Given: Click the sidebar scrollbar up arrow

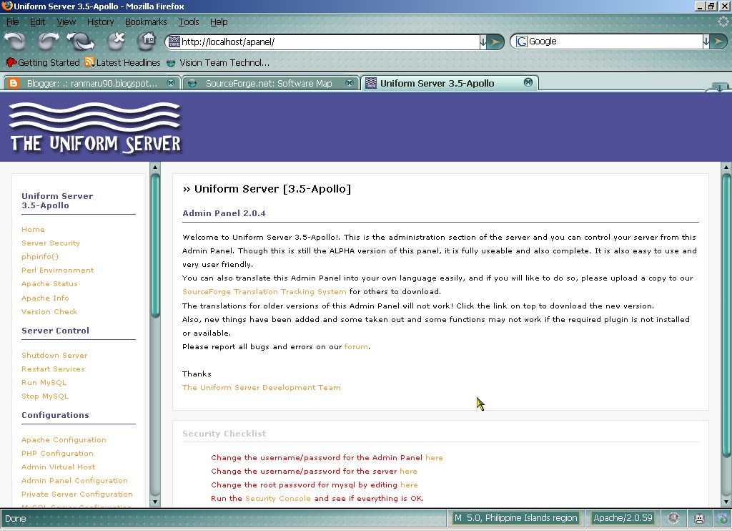Looking at the screenshot, I should [x=155, y=167].
